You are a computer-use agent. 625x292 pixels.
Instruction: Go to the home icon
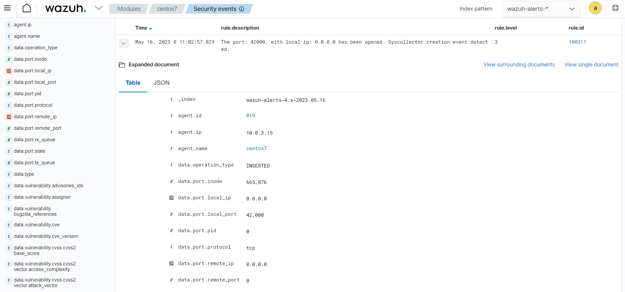click(x=27, y=8)
